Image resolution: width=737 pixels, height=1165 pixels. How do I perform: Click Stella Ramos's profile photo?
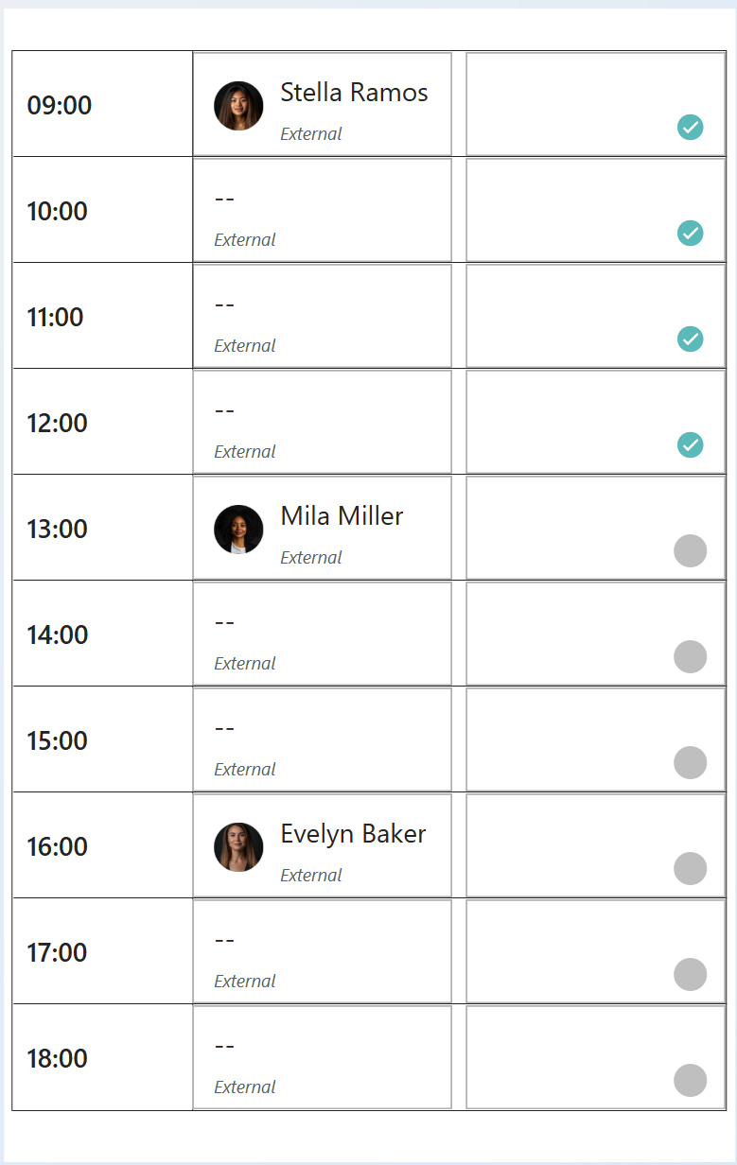(x=238, y=105)
